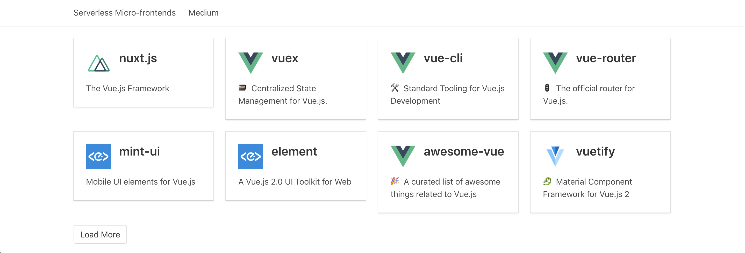This screenshot has width=745, height=253.
Task: Click the blue Vuetify logo icon
Action: pos(555,156)
